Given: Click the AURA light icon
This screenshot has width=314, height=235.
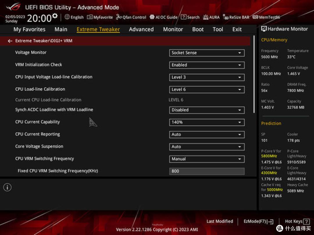Looking at the screenshot, I should coord(206,17).
